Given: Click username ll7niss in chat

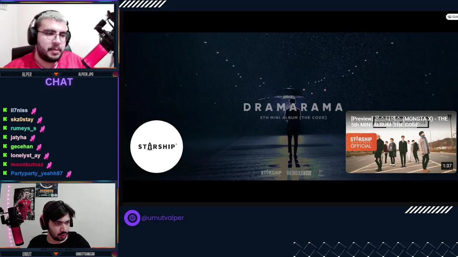Looking at the screenshot, I should click(x=19, y=110).
